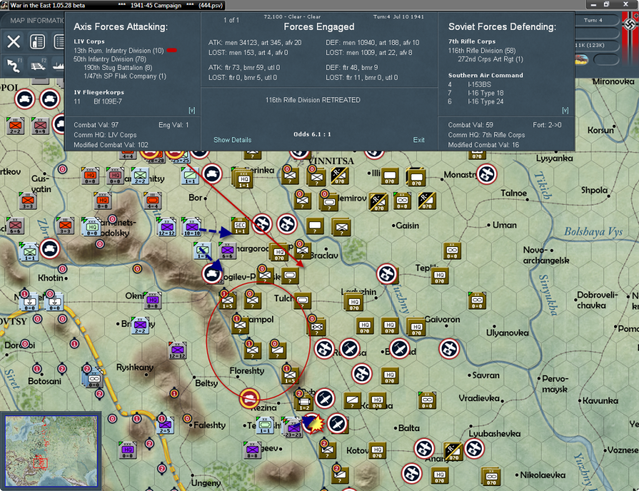Click the Southern Air Command heading
The height and width of the screenshot is (491, 639).
[485, 75]
